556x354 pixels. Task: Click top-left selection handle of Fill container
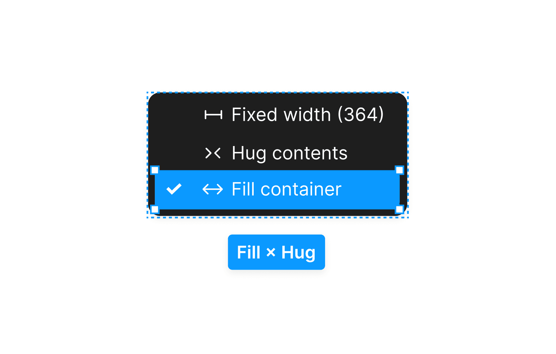tap(155, 170)
